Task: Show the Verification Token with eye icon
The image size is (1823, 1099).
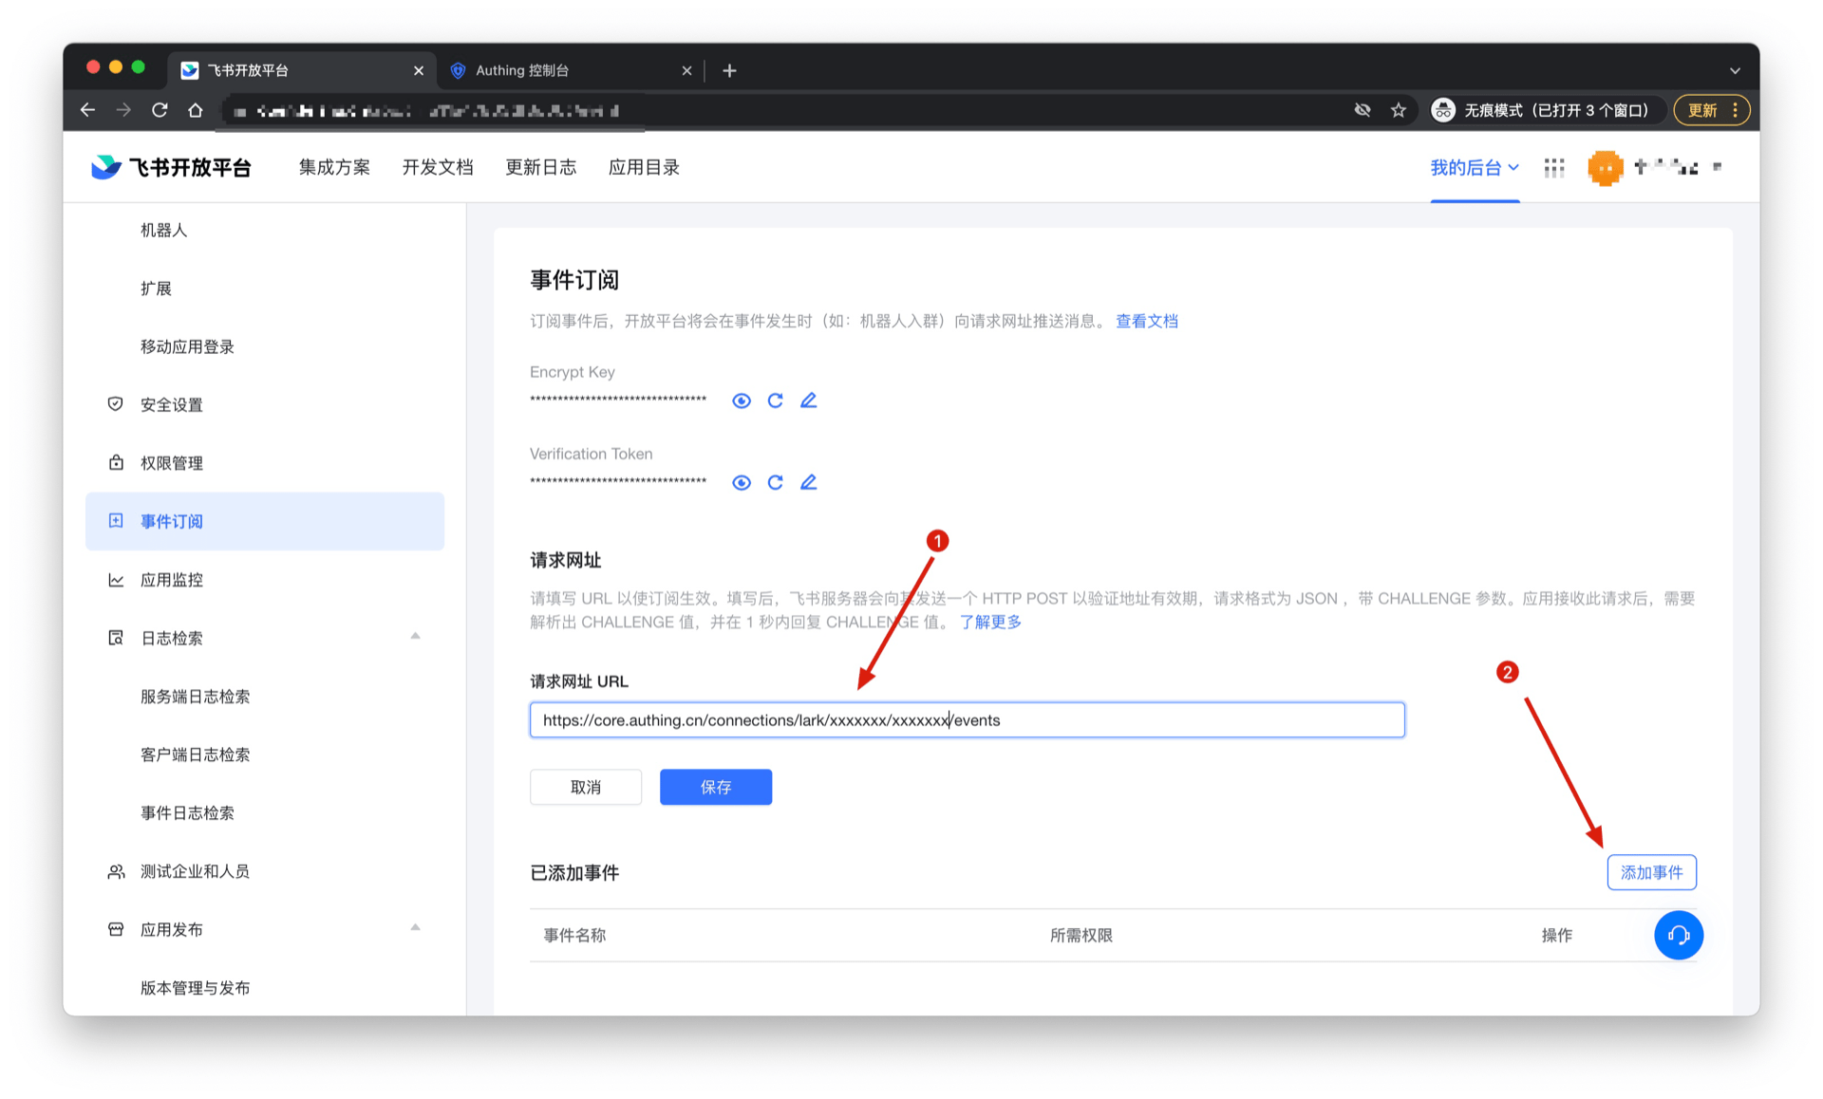Action: coord(742,482)
